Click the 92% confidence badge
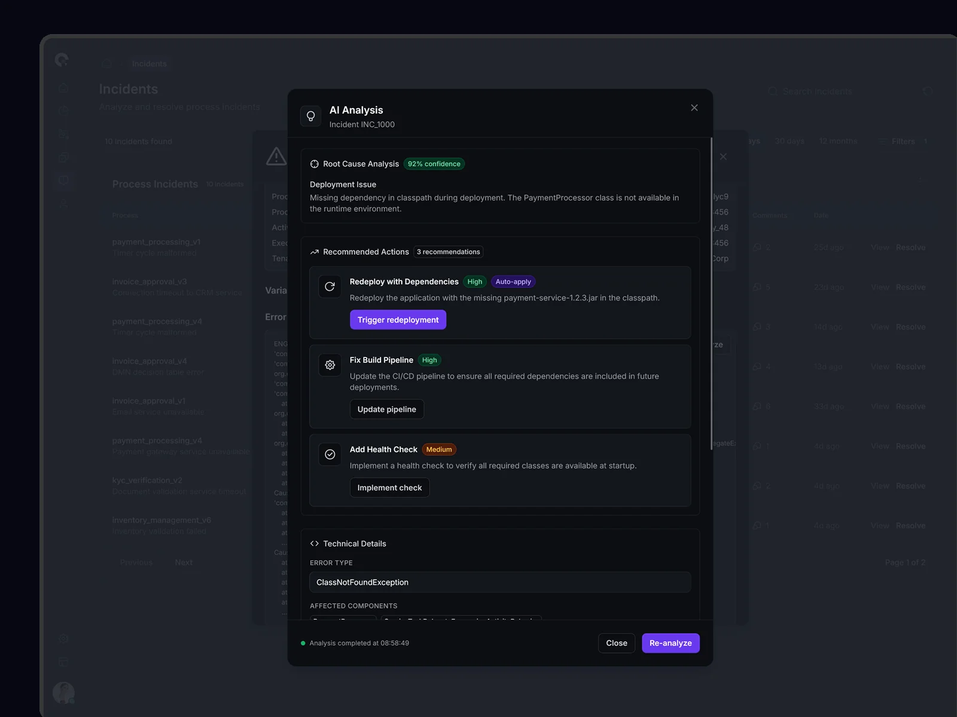 point(434,164)
